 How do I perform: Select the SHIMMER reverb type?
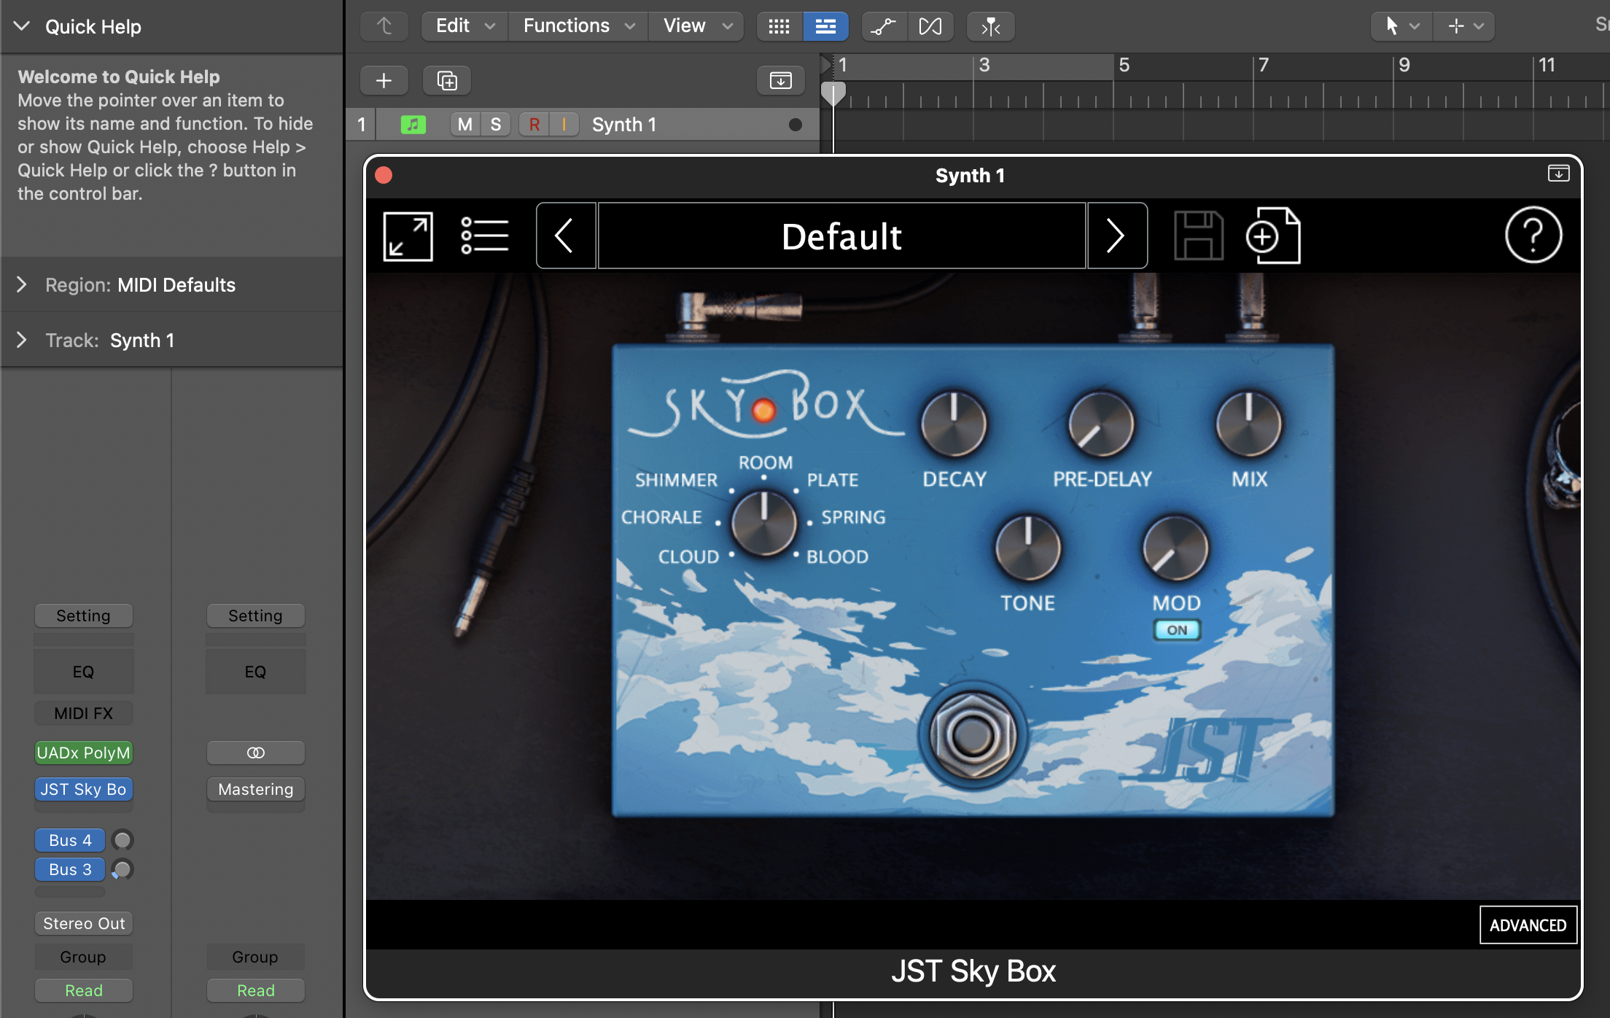click(x=676, y=480)
